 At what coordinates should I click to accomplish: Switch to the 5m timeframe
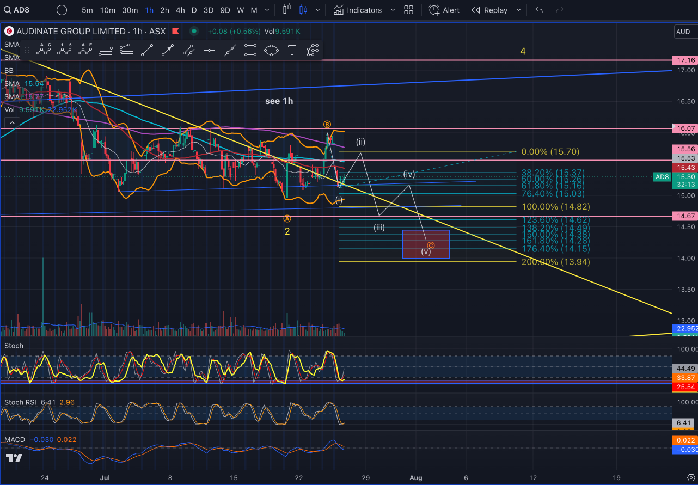tap(87, 10)
